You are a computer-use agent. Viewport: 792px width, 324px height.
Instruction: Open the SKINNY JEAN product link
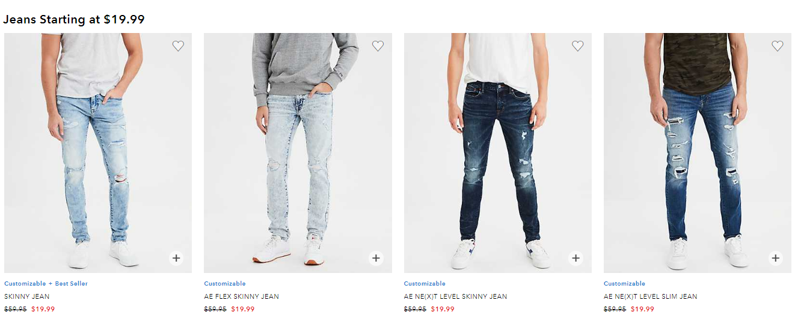click(27, 296)
